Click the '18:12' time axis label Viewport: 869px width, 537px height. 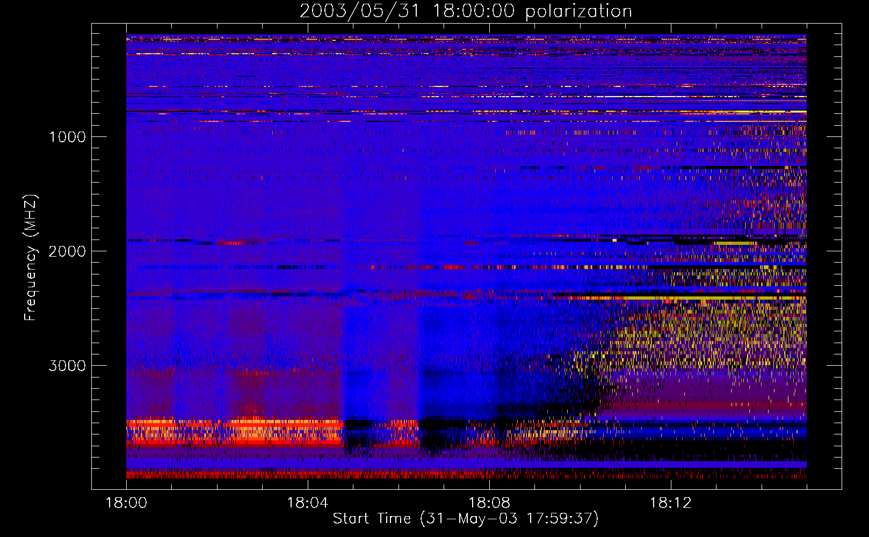coord(670,503)
